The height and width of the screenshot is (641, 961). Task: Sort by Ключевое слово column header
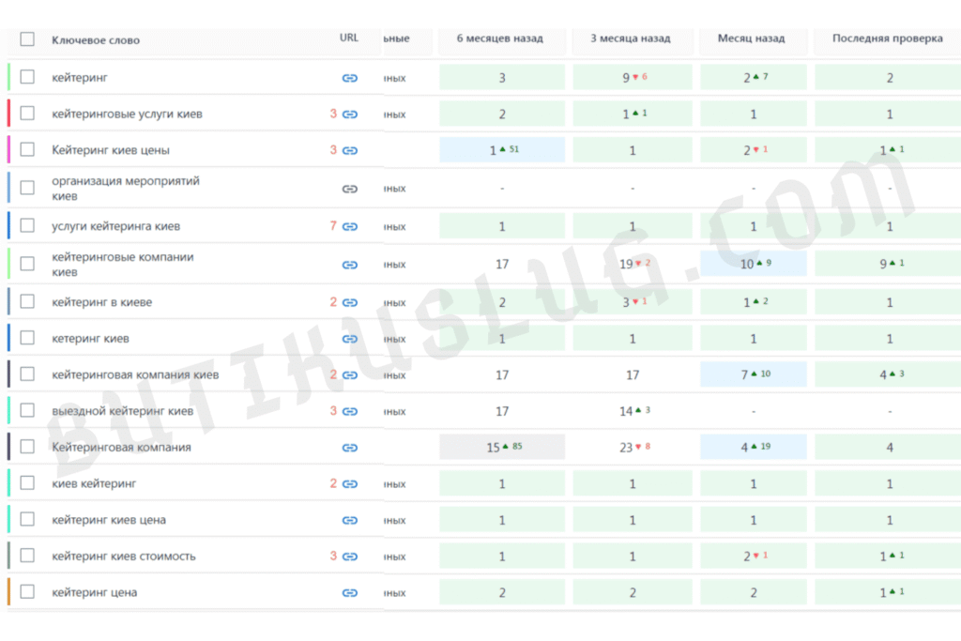click(96, 40)
